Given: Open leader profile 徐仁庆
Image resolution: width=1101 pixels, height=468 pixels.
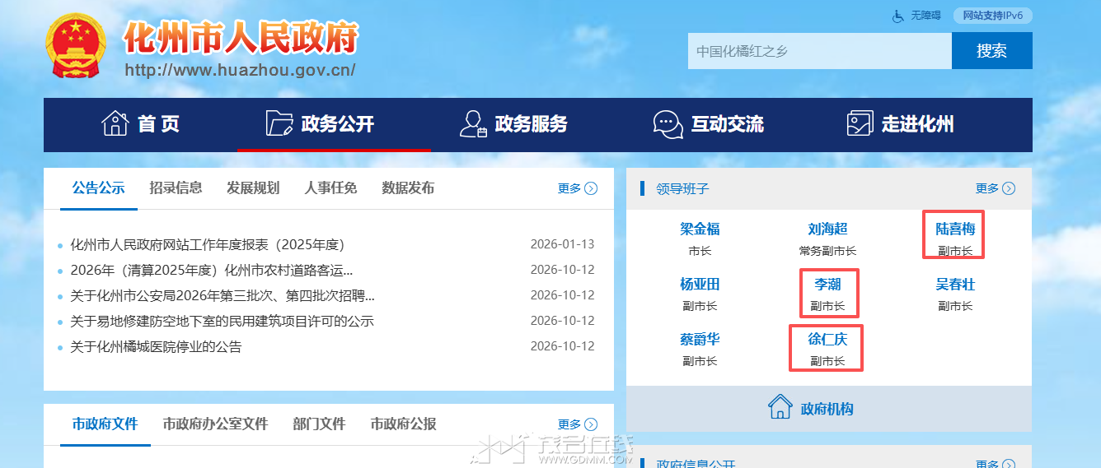Looking at the screenshot, I should [x=827, y=339].
